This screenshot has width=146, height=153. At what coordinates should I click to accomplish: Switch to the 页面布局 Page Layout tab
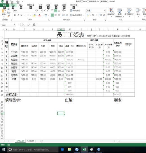click(x=31, y=5)
